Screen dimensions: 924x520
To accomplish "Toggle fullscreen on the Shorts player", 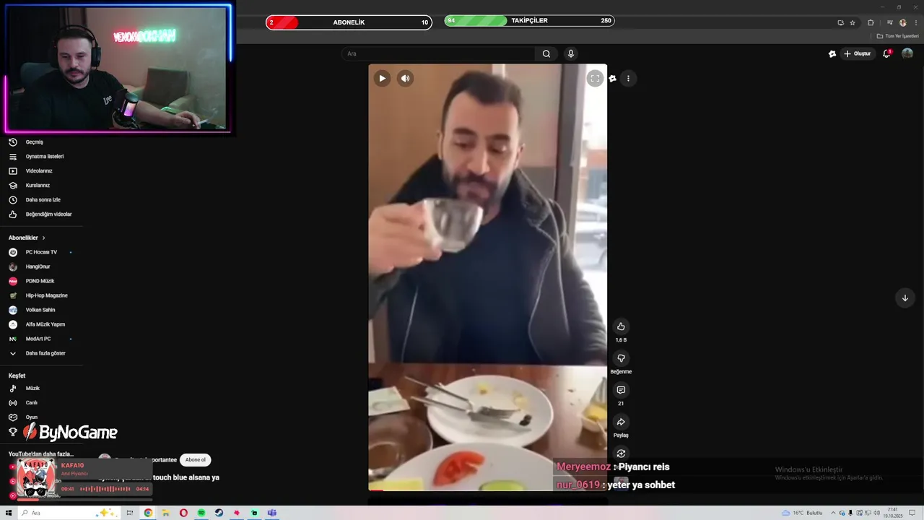I will (595, 79).
